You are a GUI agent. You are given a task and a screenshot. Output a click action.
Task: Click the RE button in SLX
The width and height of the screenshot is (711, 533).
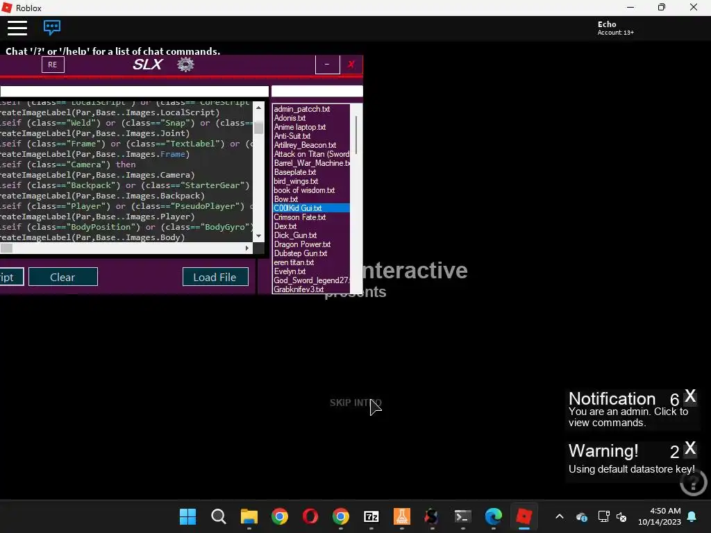pos(53,65)
